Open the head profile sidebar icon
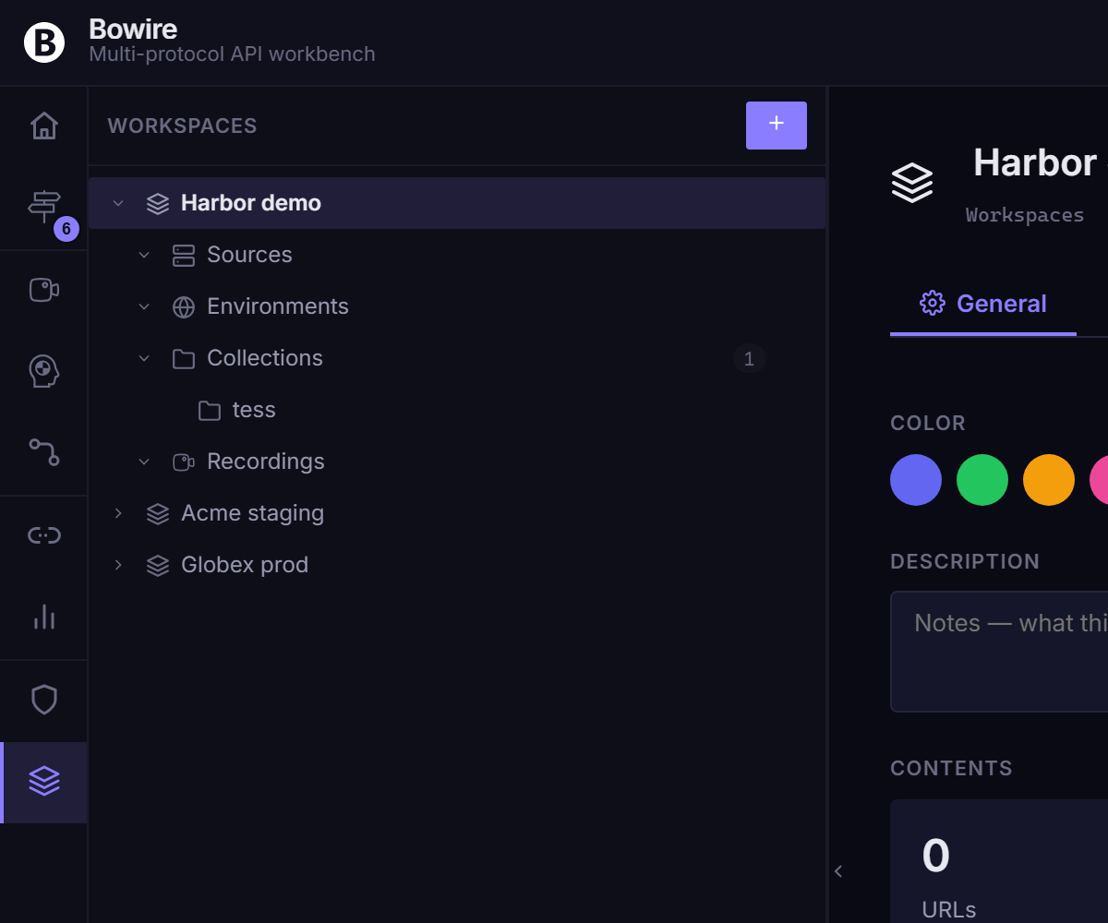This screenshot has height=923, width=1108. pos(44,371)
